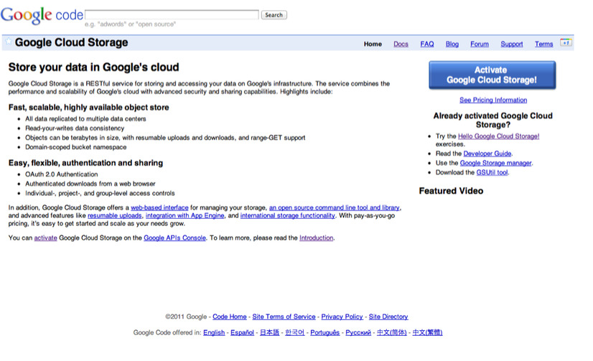The width and height of the screenshot is (593, 361).
Task: Click heading Easy, flexible, authentication and sharing
Action: click(x=85, y=163)
